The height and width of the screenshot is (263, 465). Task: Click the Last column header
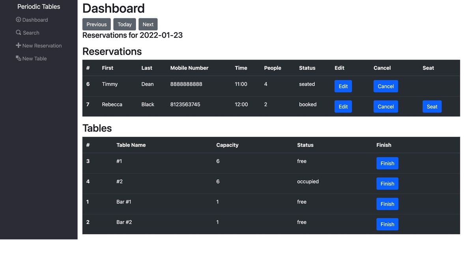click(147, 68)
